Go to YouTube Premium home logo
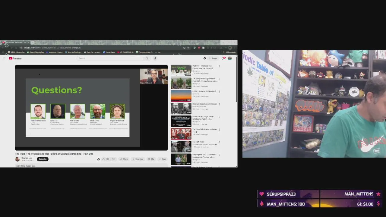This screenshot has height=217, width=386. click(15, 58)
